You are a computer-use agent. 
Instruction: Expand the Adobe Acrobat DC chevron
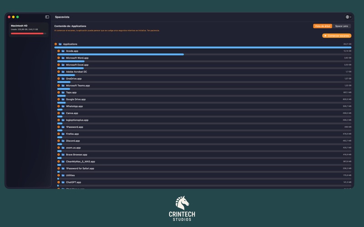click(59, 72)
